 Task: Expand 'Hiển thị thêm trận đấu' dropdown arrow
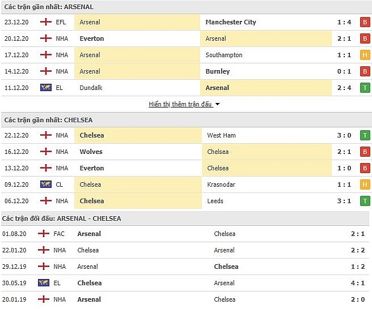[x=217, y=105]
